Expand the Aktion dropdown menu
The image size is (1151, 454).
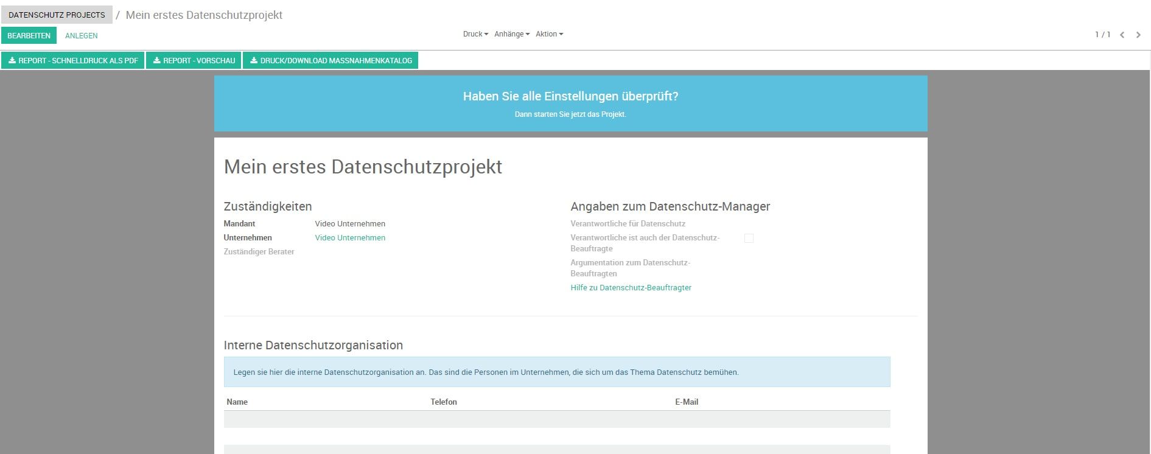(x=549, y=34)
